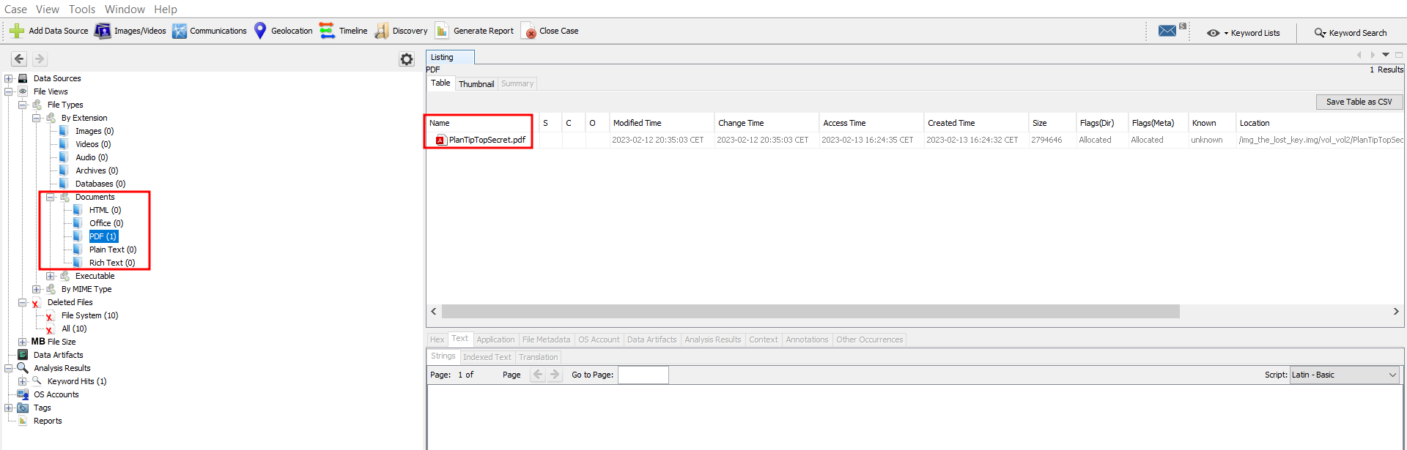
Task: Click the previous page arrow
Action: click(538, 375)
